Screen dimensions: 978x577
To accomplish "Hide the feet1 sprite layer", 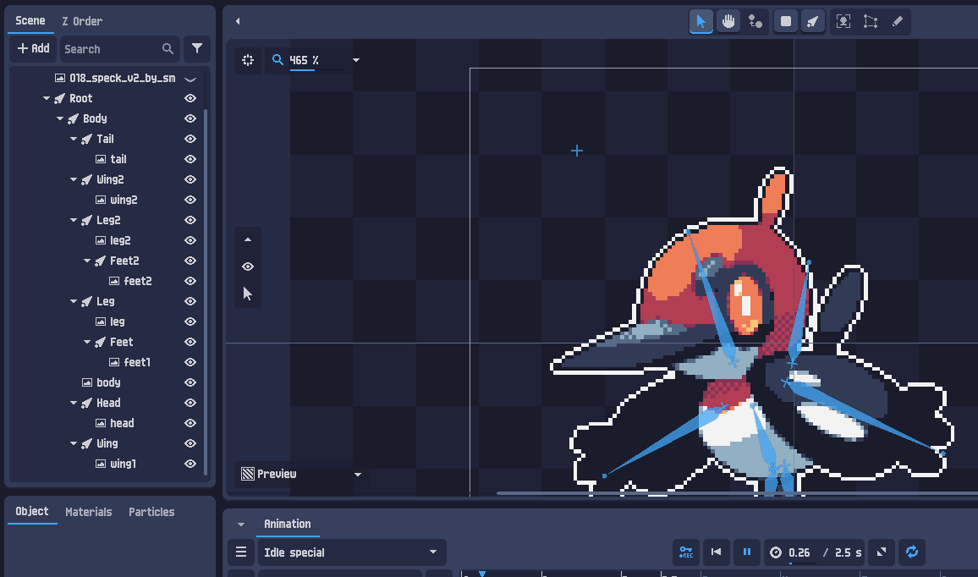I will click(x=190, y=362).
